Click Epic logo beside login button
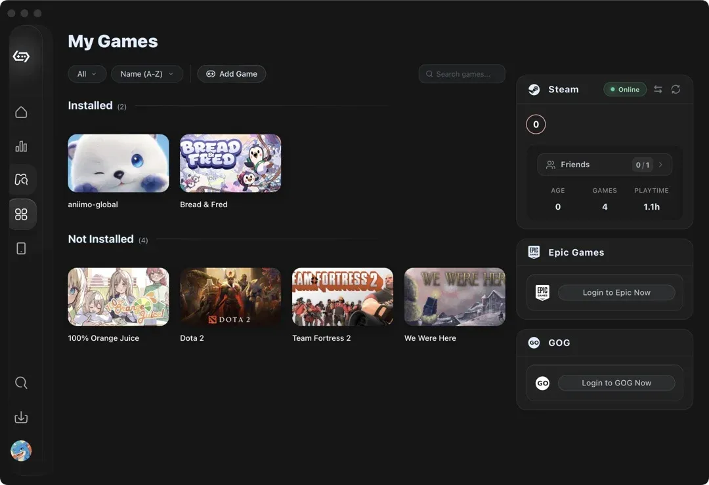The width and height of the screenshot is (709, 485). tap(543, 292)
